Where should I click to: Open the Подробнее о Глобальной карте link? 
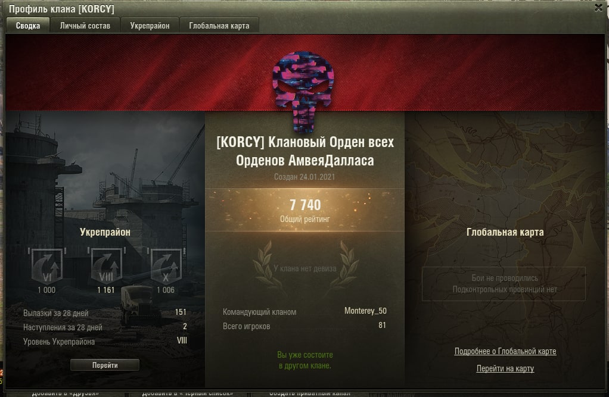coord(505,351)
